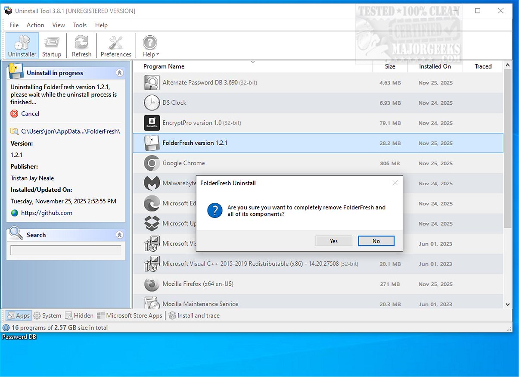The height and width of the screenshot is (377, 519).
Task: Select FolderFresh version 1.2.1 row
Action: click(x=318, y=143)
